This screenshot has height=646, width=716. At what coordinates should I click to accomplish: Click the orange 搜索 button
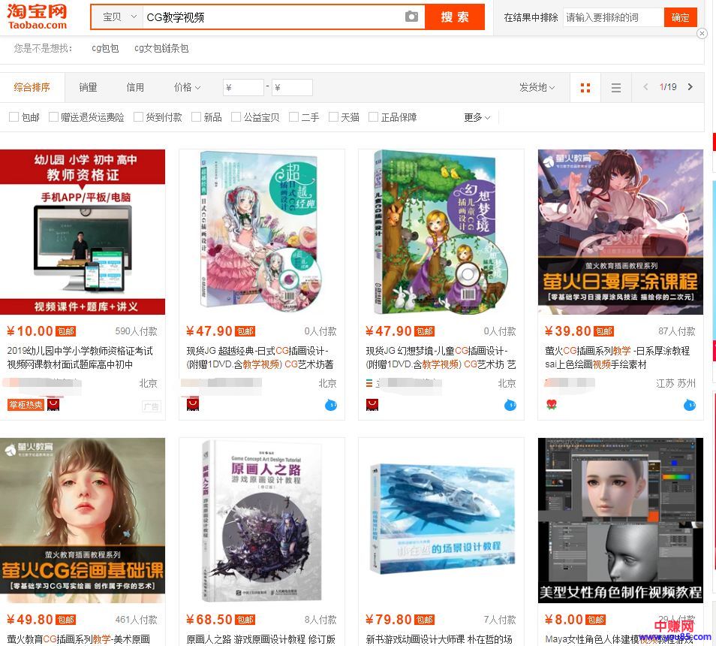[455, 17]
